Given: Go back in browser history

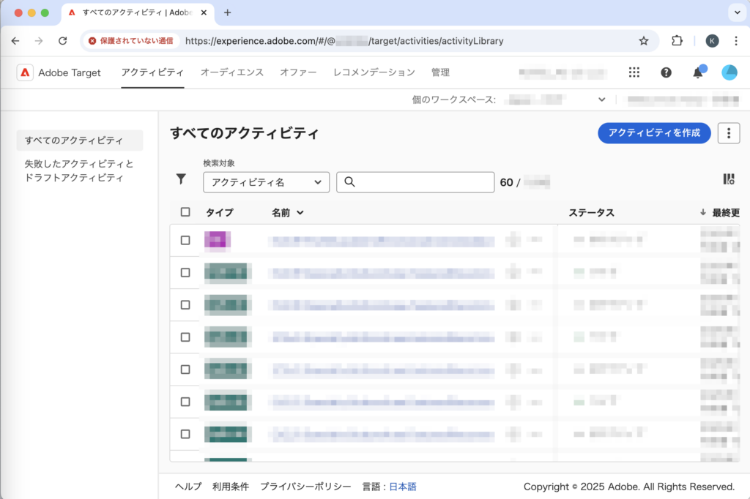Looking at the screenshot, I should tap(15, 41).
